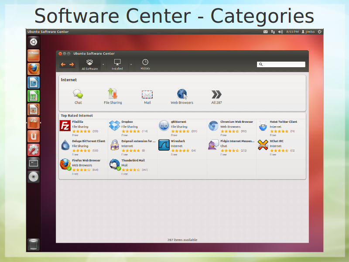
Task: Open the Web Browsers category icon
Action: pos(182,94)
